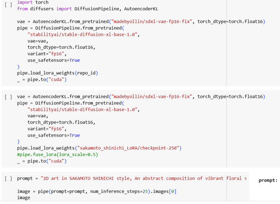Click the stable-diffusion-xl-base-1.0 string in first cell
Image resolution: width=280 pixels, height=204 pixels.
tap(83, 34)
